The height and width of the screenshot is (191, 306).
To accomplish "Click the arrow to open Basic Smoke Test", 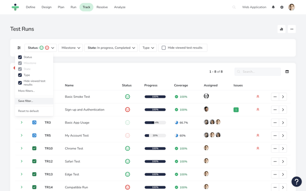I will (x=283, y=97).
